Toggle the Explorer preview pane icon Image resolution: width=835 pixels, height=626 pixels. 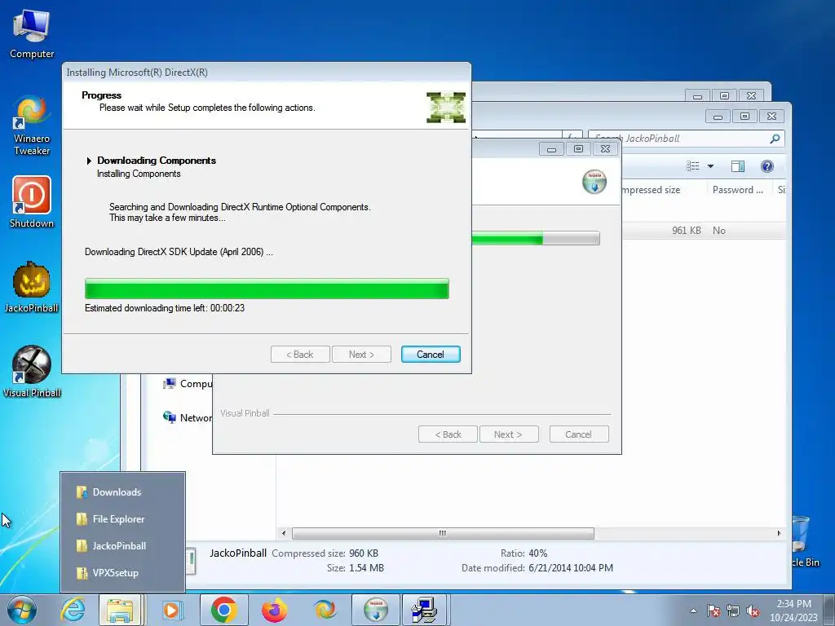(737, 166)
